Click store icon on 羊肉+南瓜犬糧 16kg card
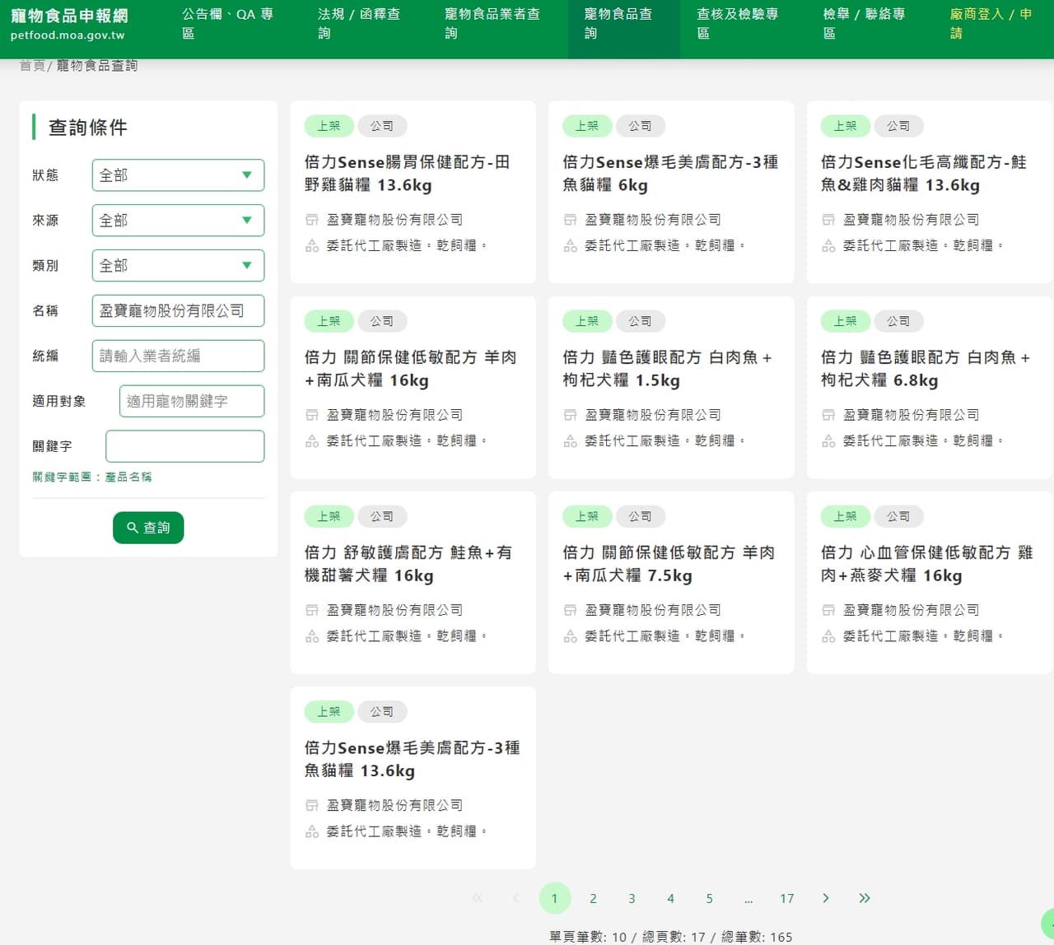Screen dimensions: 1054x945 coord(312,415)
